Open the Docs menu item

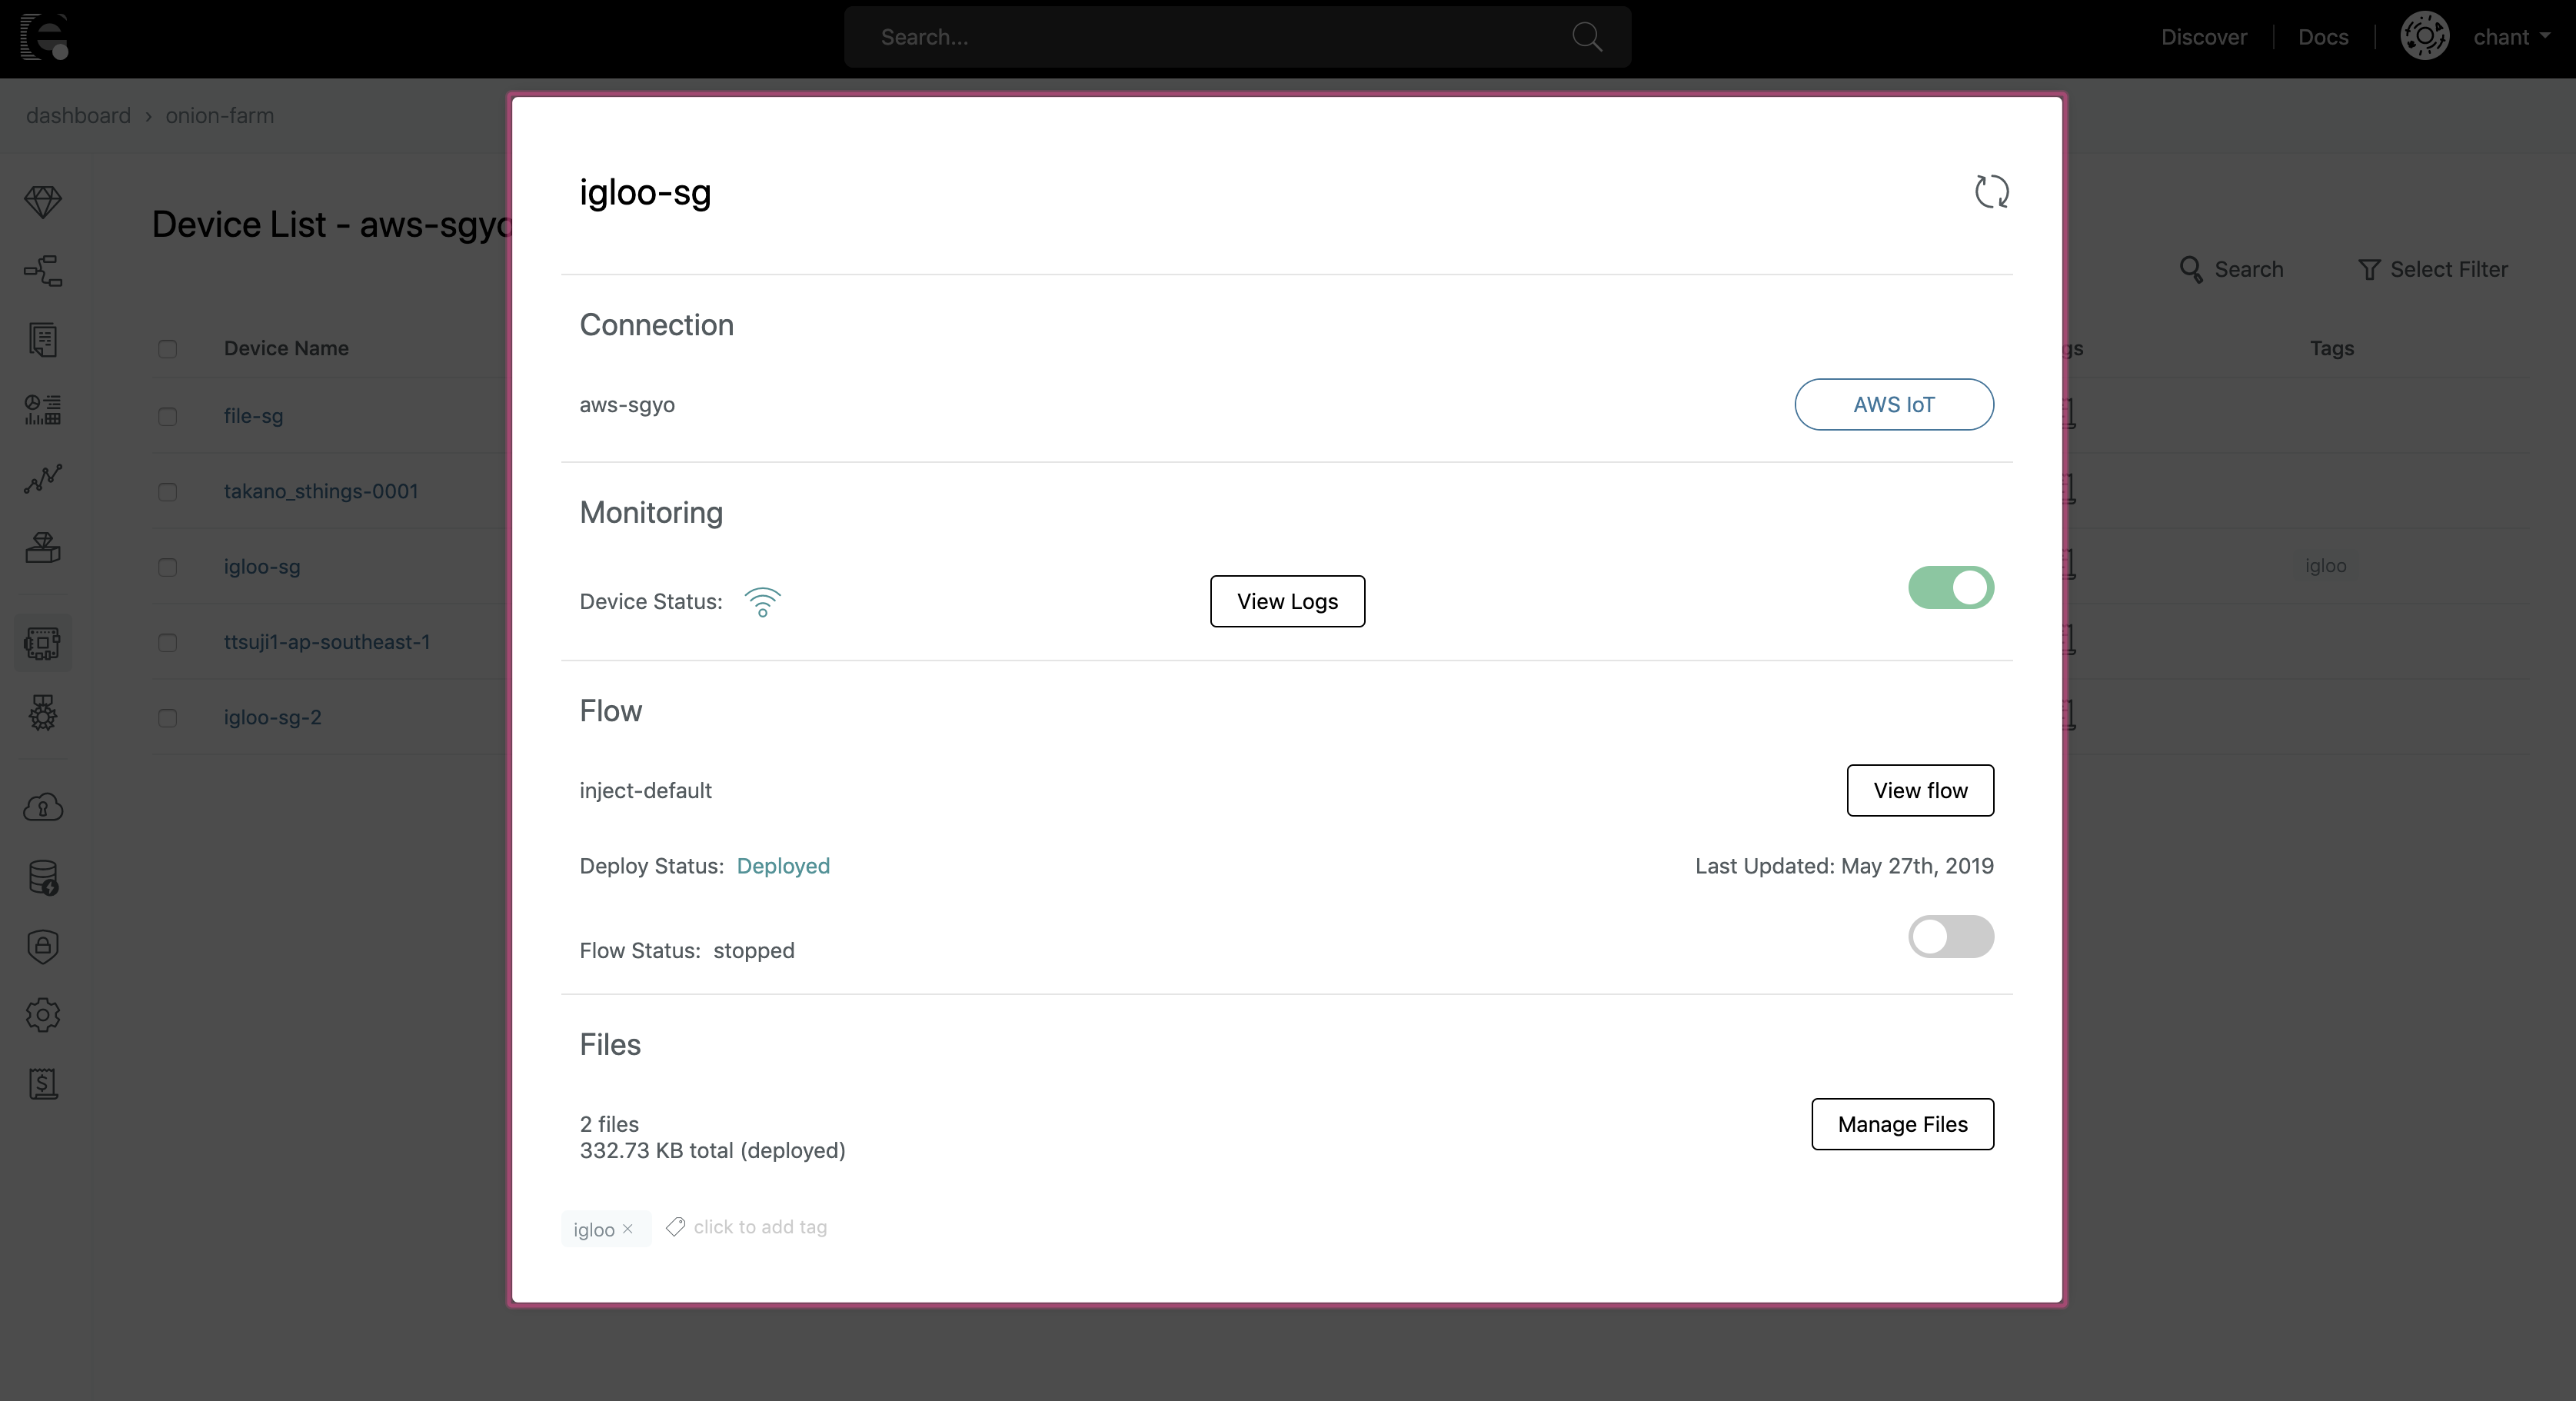[x=2322, y=37]
